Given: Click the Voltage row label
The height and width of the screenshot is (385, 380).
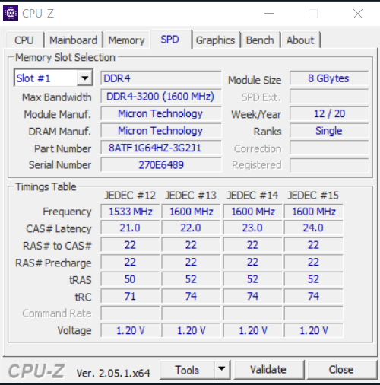Looking at the screenshot, I should pyautogui.click(x=74, y=330).
